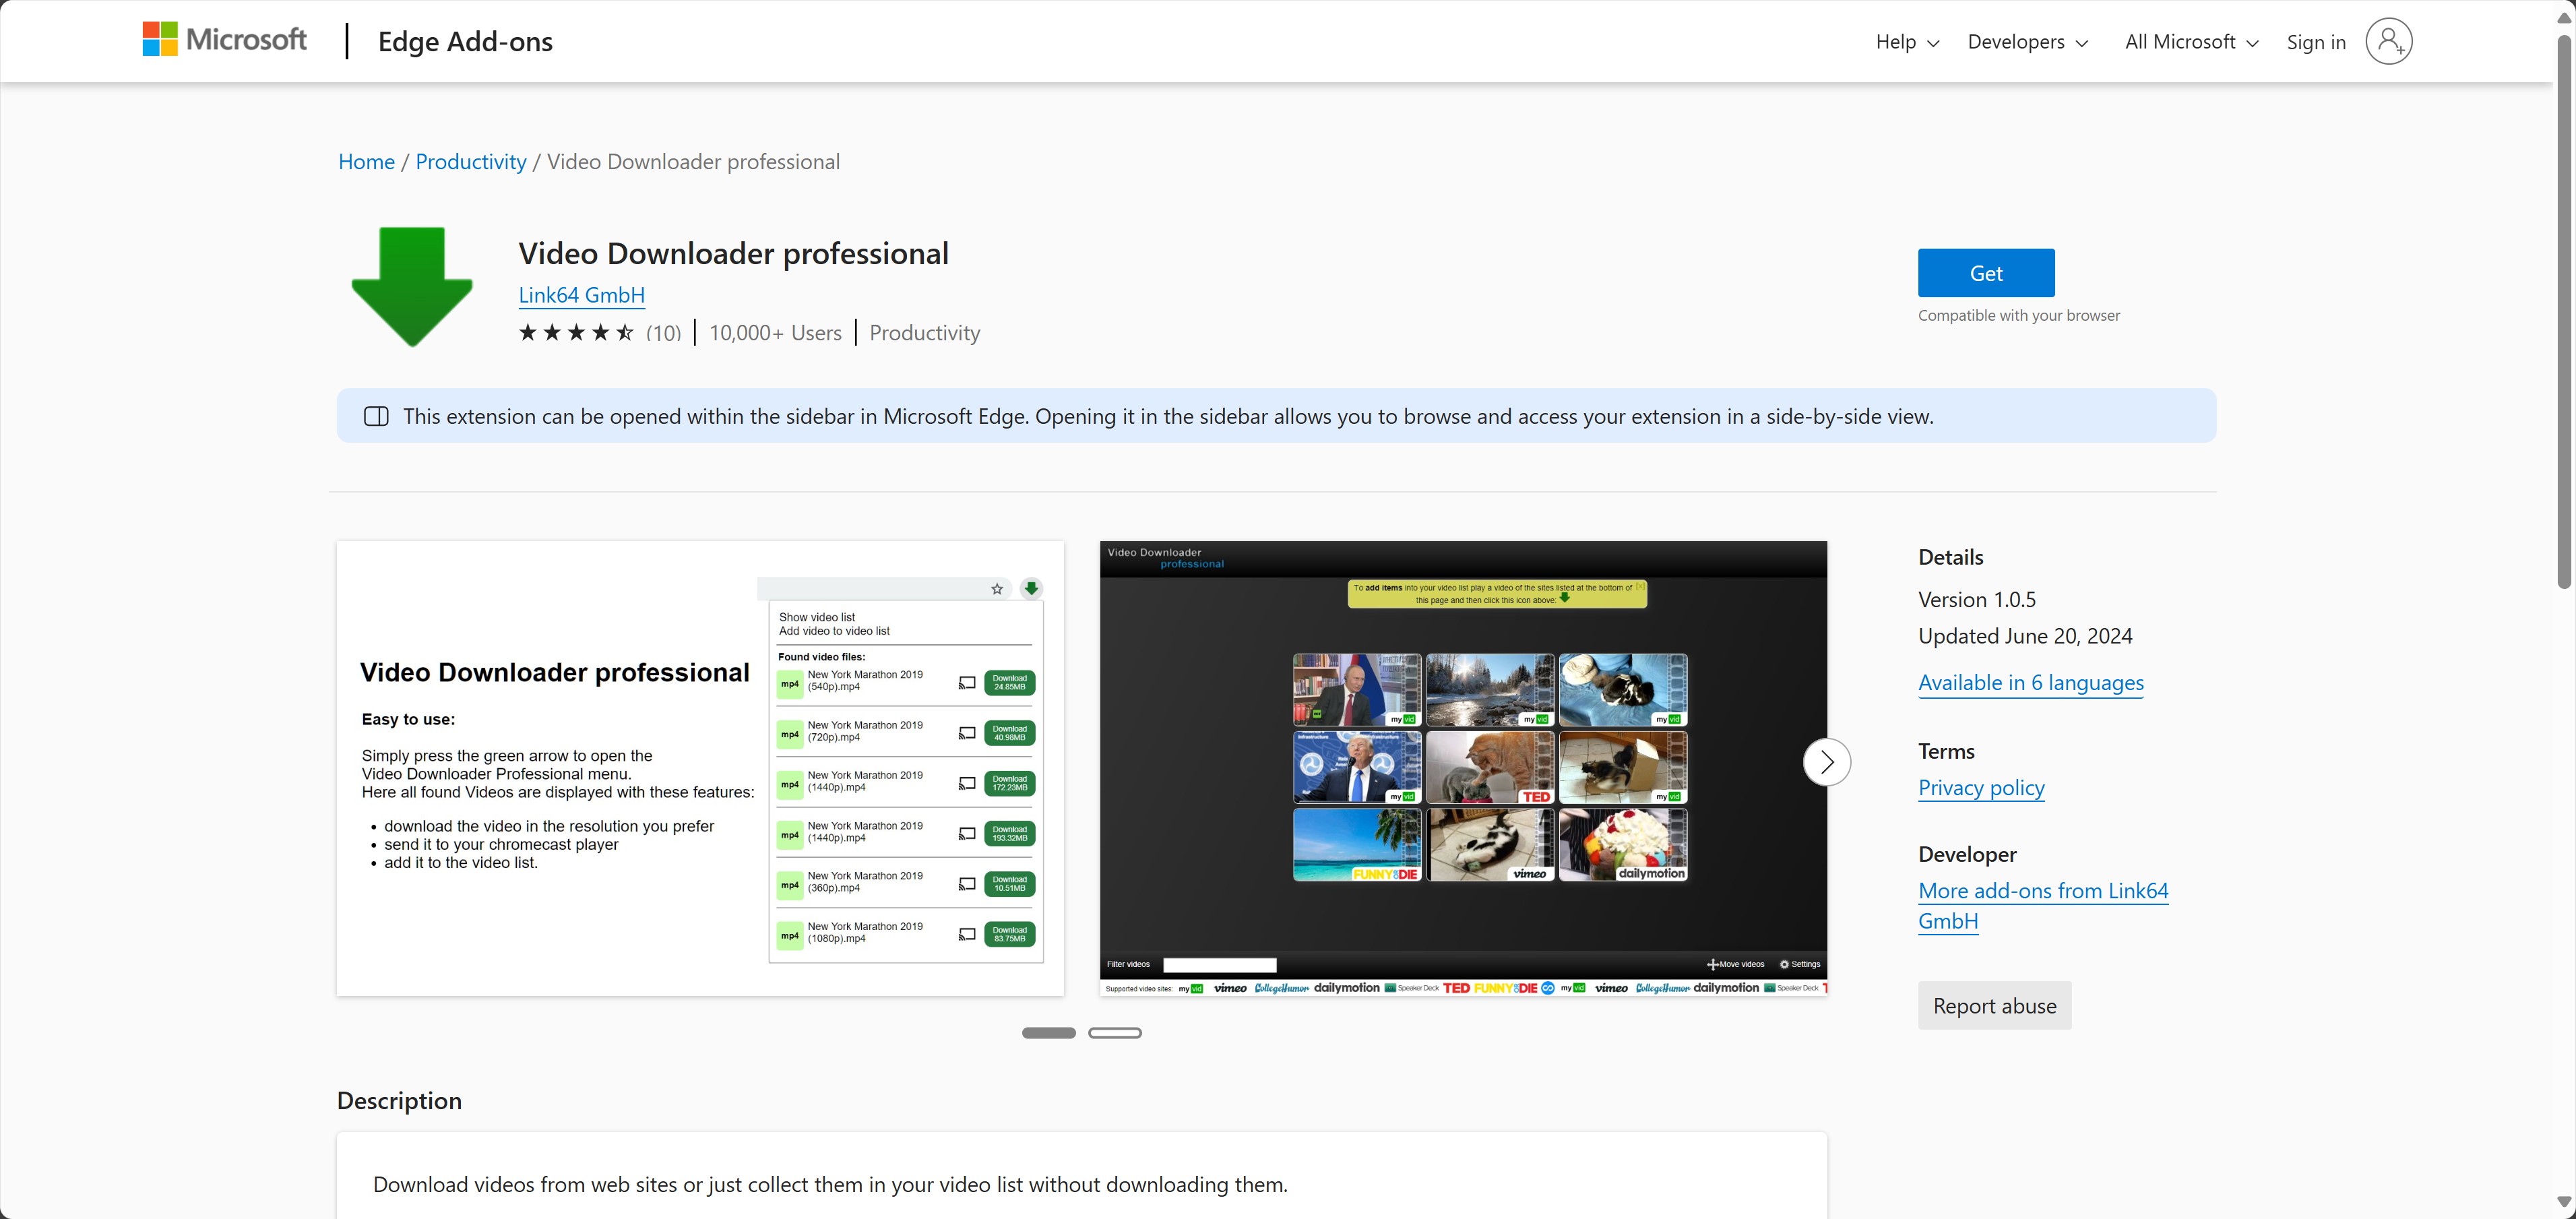Open More add-ons from Link64 GmbH
This screenshot has height=1219, width=2576.
[2043, 905]
